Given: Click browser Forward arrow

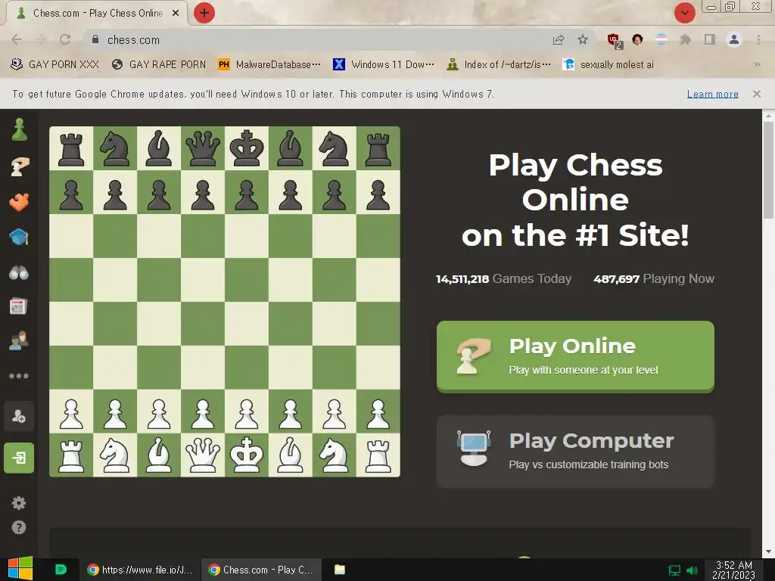Looking at the screenshot, I should pos(41,39).
